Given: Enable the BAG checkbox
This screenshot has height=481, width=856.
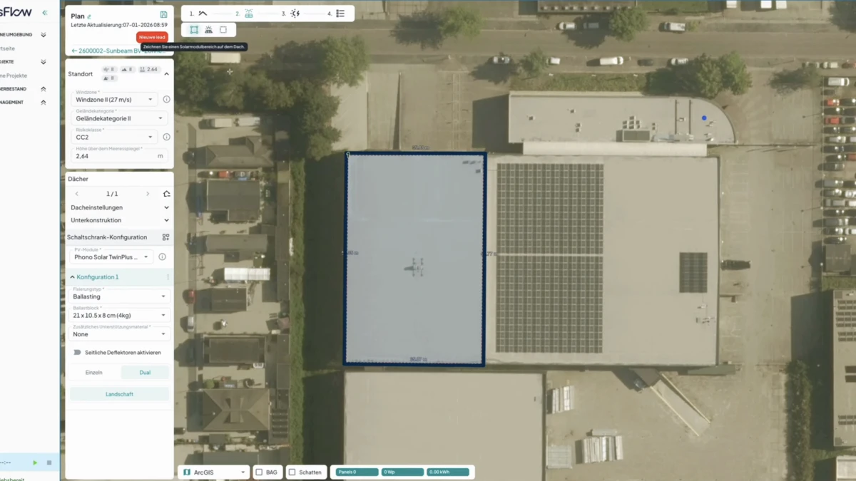Looking at the screenshot, I should click(x=259, y=472).
